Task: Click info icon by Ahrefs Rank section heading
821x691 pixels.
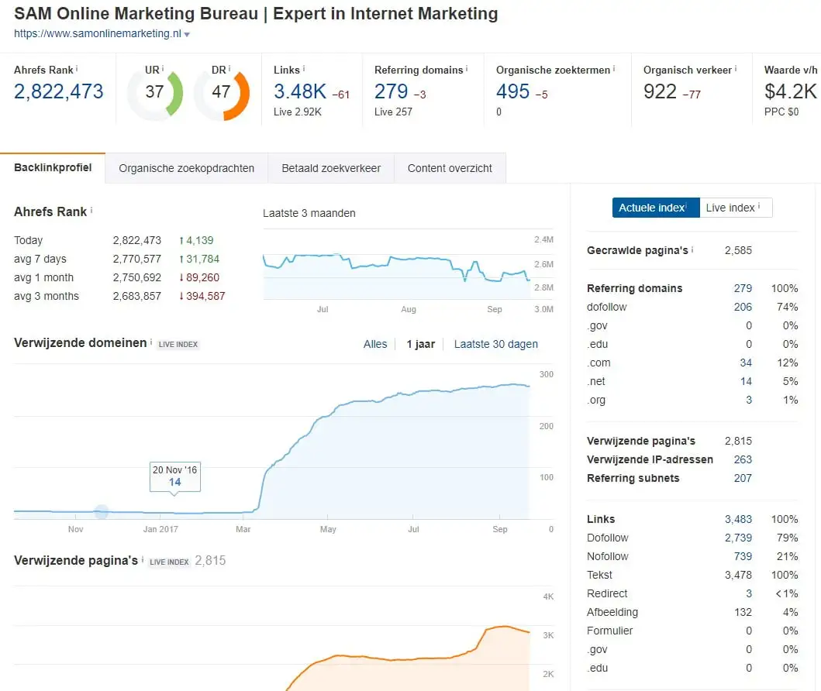Action: (x=91, y=210)
